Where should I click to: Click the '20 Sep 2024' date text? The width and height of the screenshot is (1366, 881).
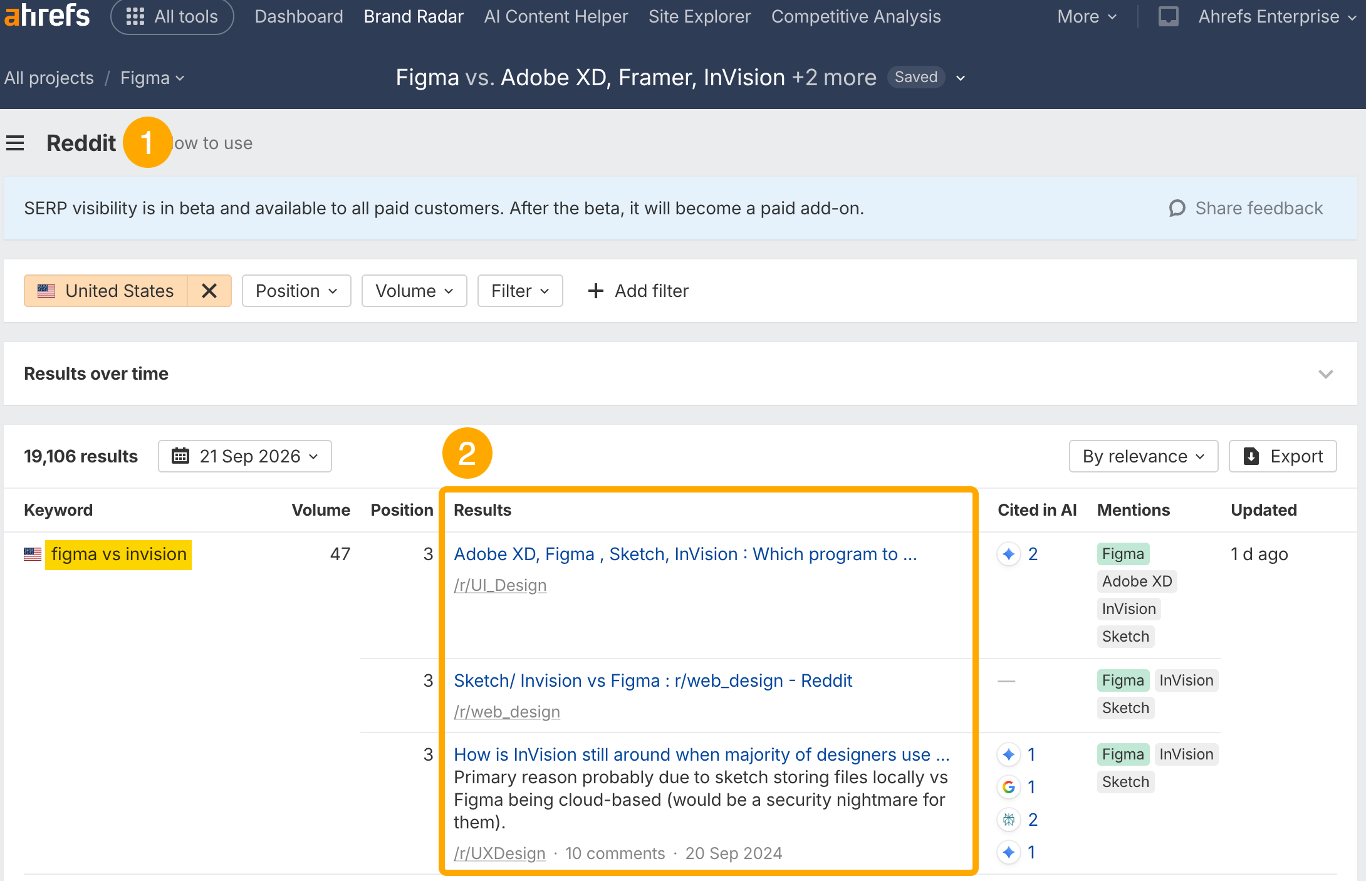click(x=734, y=853)
